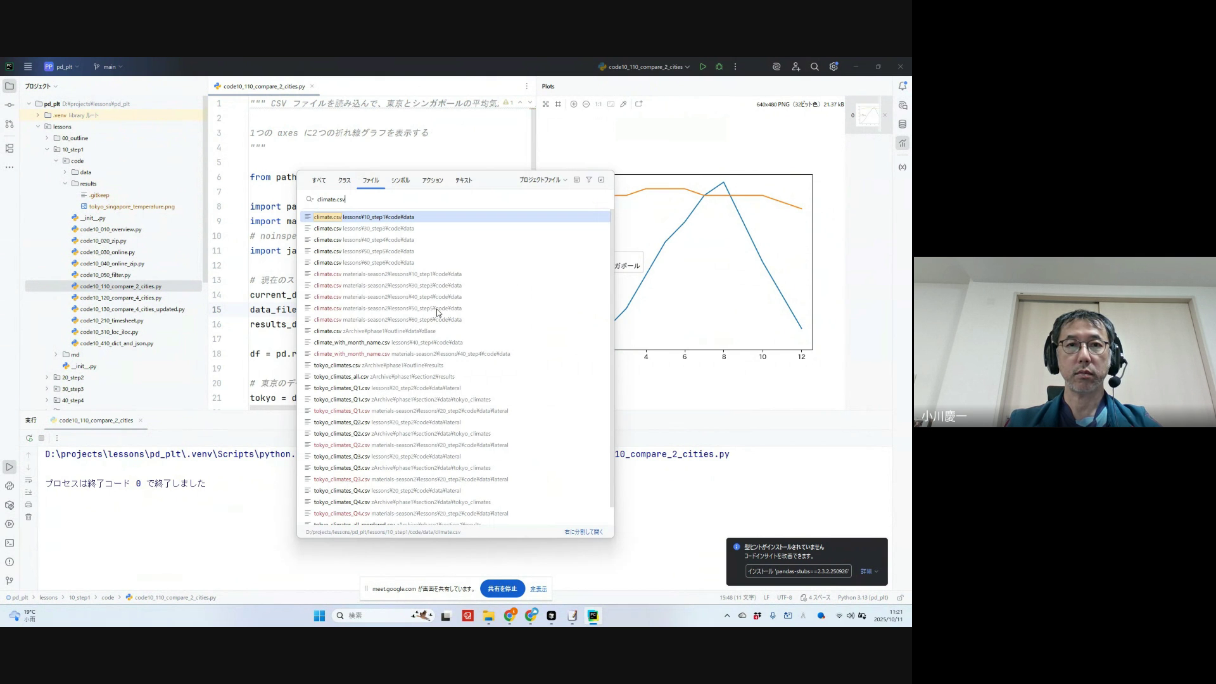Click the Debug bug icon in toolbar
Screen dimensions: 1216x684
[x=719, y=66]
